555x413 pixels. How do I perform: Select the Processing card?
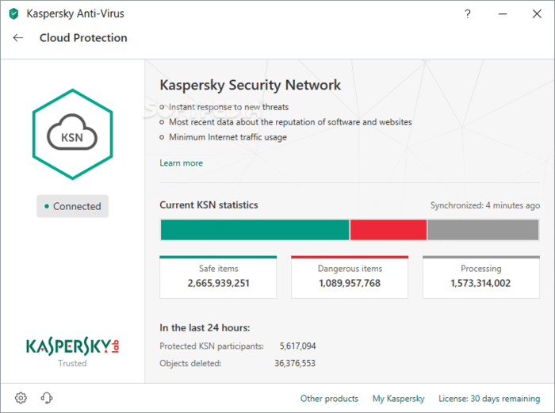click(481, 277)
